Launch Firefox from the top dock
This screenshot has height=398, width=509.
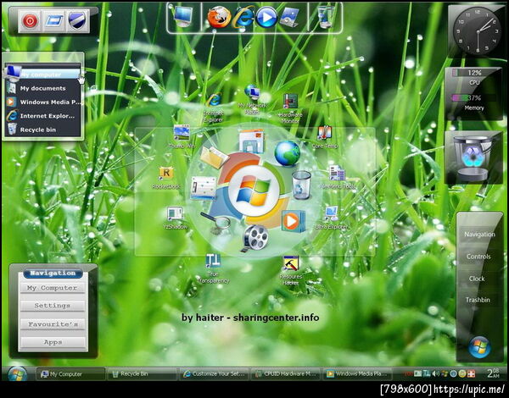(219, 17)
